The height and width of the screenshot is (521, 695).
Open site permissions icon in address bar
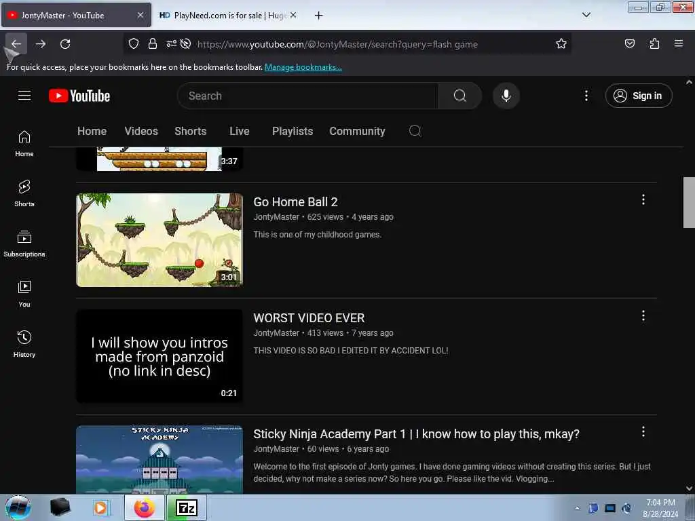(171, 44)
